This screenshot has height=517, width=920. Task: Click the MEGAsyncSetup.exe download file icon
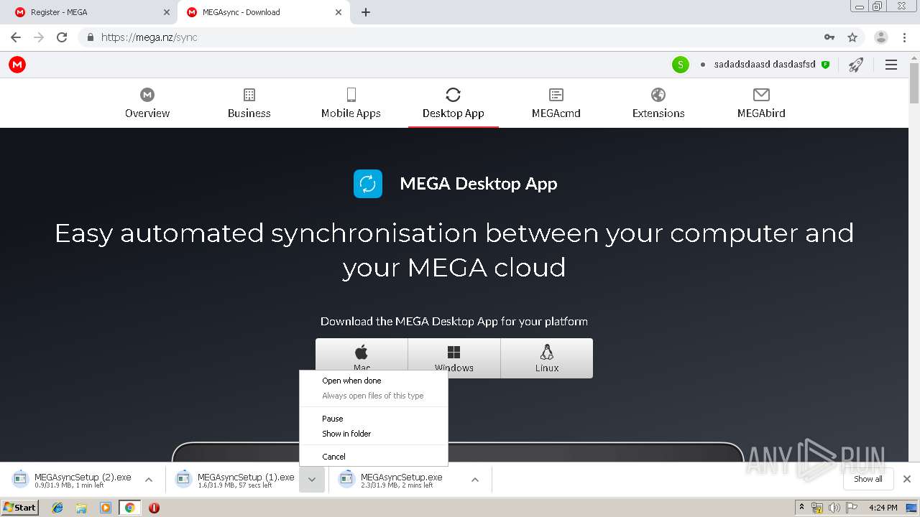(x=347, y=478)
